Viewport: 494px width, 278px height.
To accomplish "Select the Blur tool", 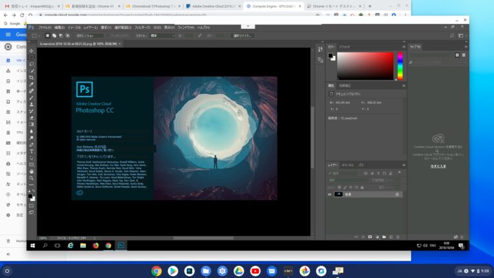I will click(31, 131).
